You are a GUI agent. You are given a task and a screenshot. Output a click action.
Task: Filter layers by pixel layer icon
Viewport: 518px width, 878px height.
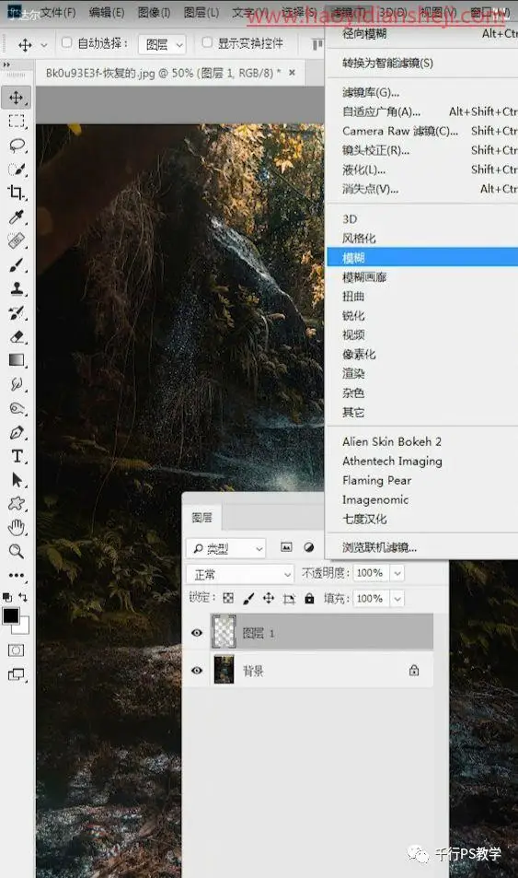[x=286, y=547]
